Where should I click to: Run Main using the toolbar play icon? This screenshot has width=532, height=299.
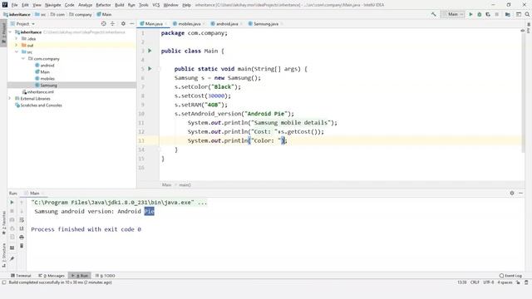point(470,14)
